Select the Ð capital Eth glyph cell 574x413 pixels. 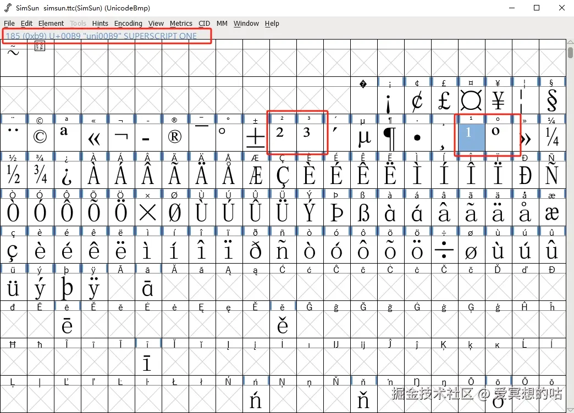(525, 175)
